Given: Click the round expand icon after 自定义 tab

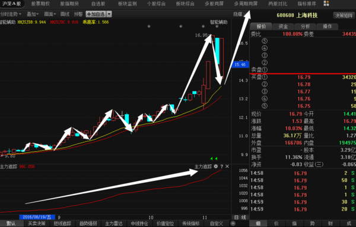Looking at the screenshot, I should [x=233, y=223].
